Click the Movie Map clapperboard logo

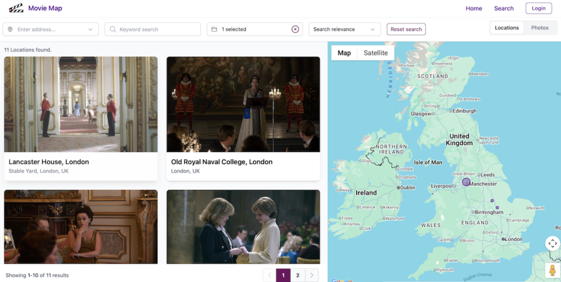click(x=16, y=8)
